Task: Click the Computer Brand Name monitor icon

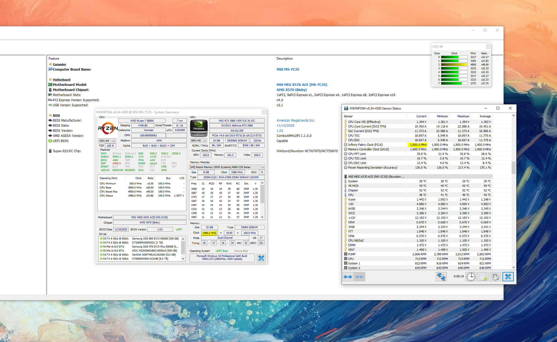Action: coord(50,69)
